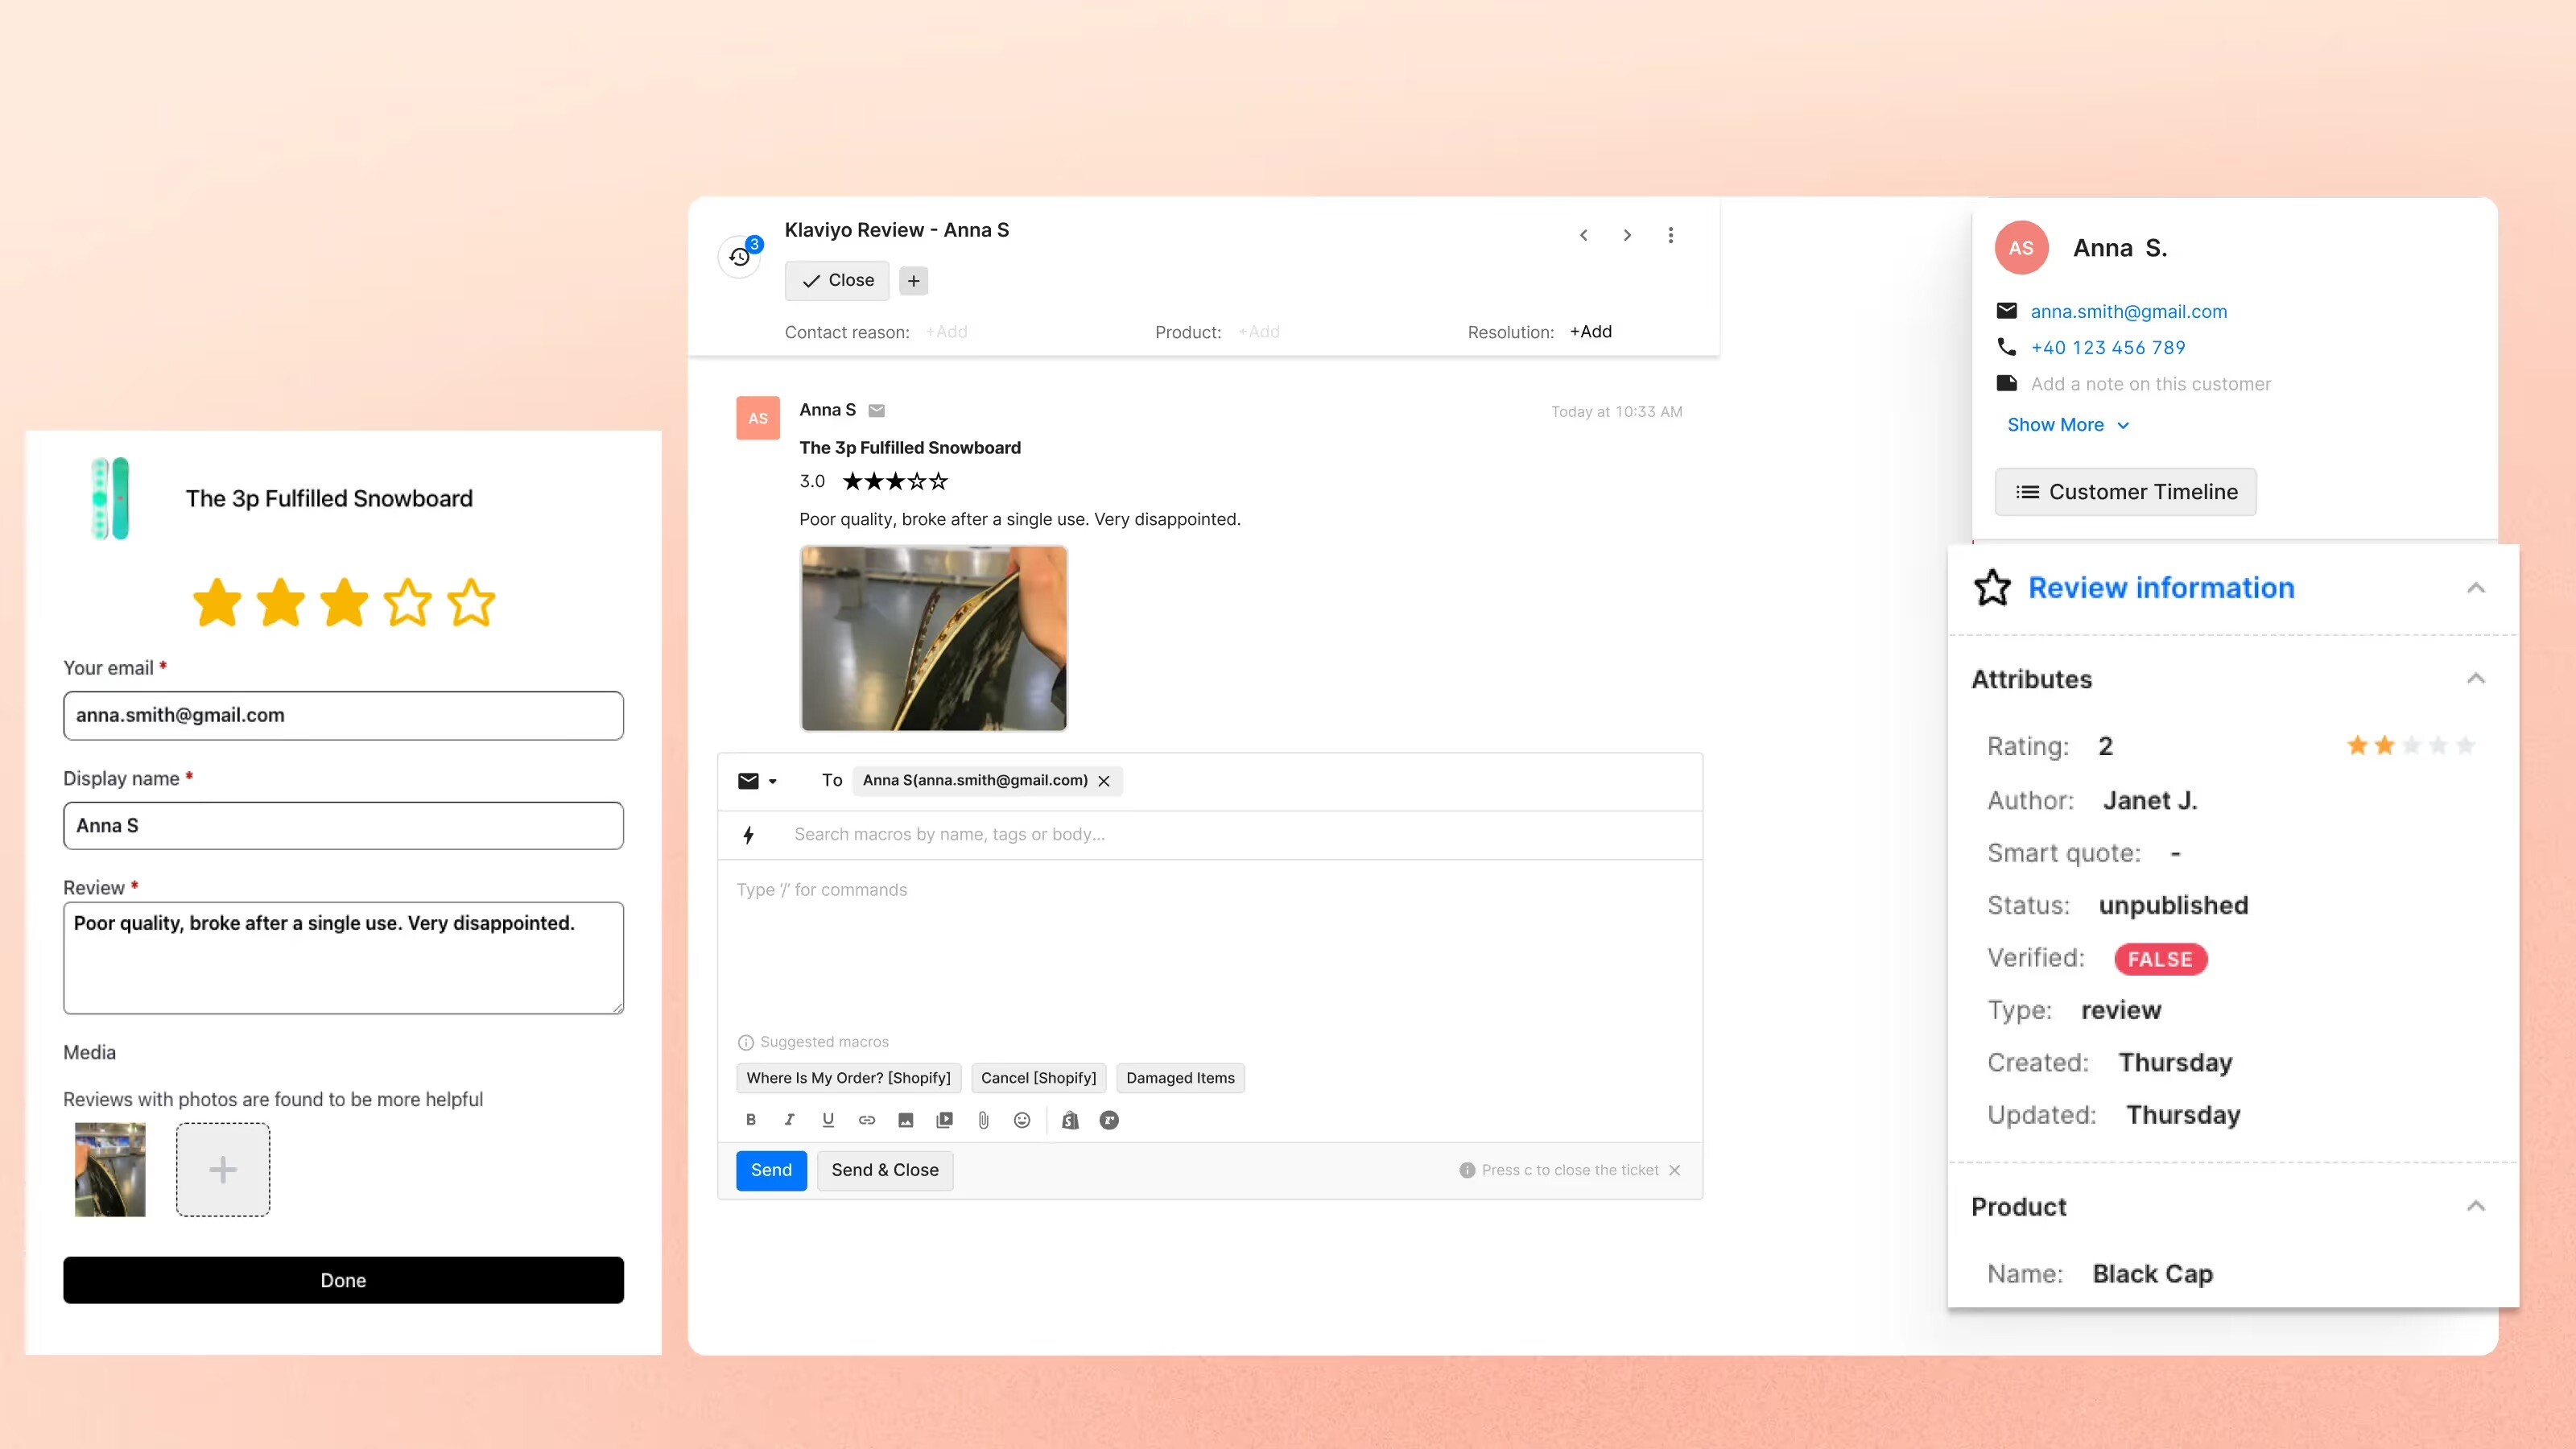Image resolution: width=2576 pixels, height=1449 pixels.
Task: Click the Italic formatting icon
Action: [789, 1120]
